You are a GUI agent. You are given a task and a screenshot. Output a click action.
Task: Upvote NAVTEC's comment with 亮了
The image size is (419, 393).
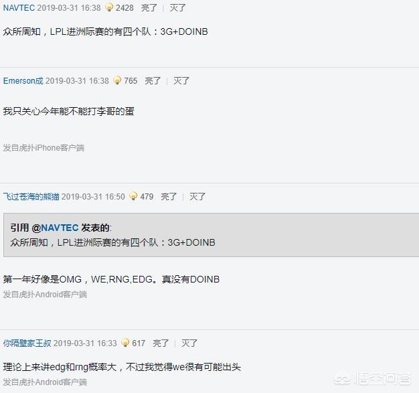149,8
